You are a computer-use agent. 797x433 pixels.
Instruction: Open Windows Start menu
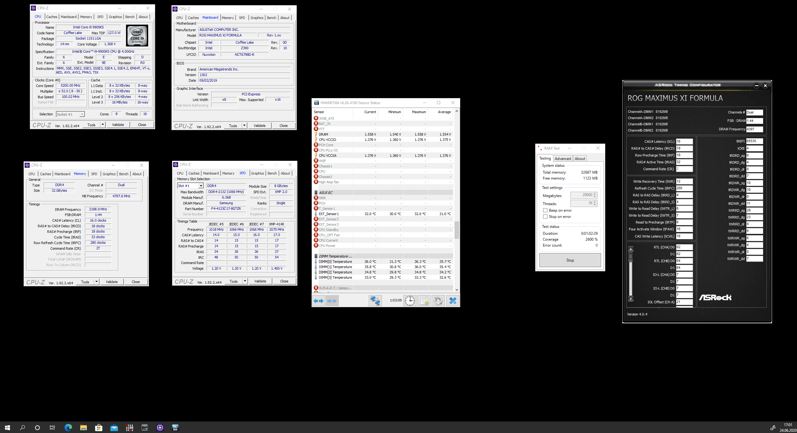point(7,427)
